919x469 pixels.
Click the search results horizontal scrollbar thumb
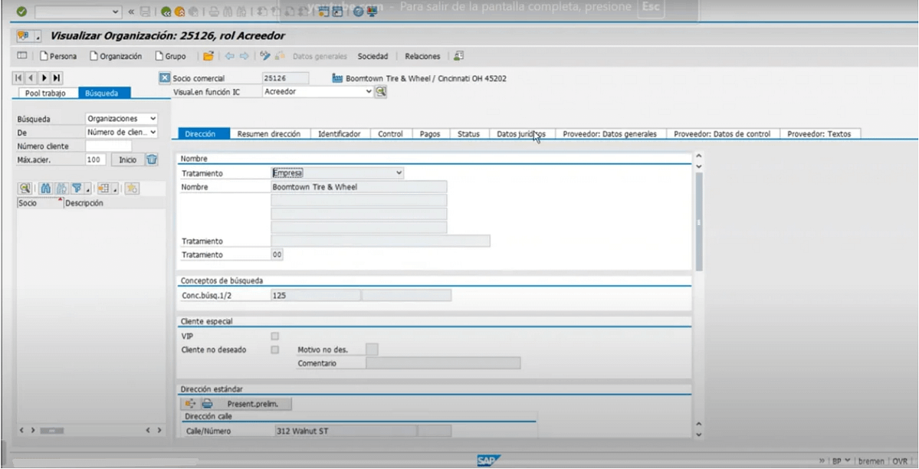click(51, 431)
